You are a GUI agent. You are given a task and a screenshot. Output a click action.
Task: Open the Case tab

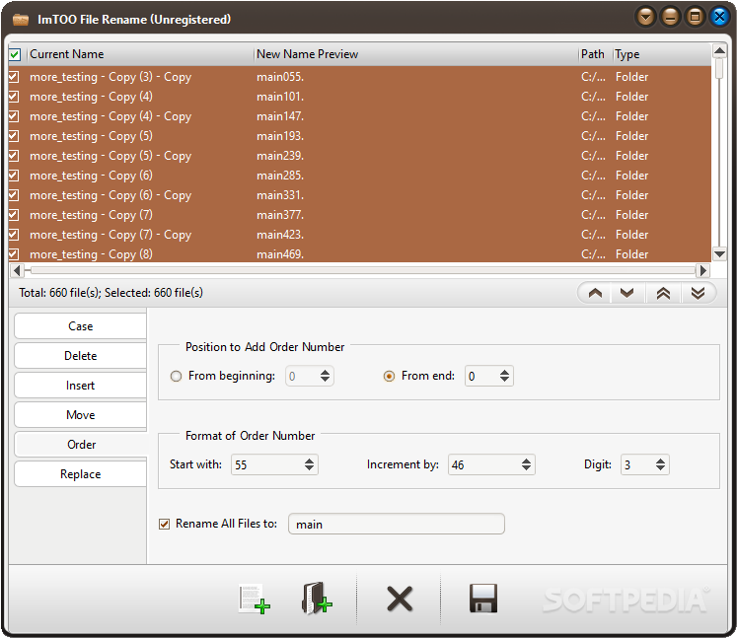pos(80,326)
